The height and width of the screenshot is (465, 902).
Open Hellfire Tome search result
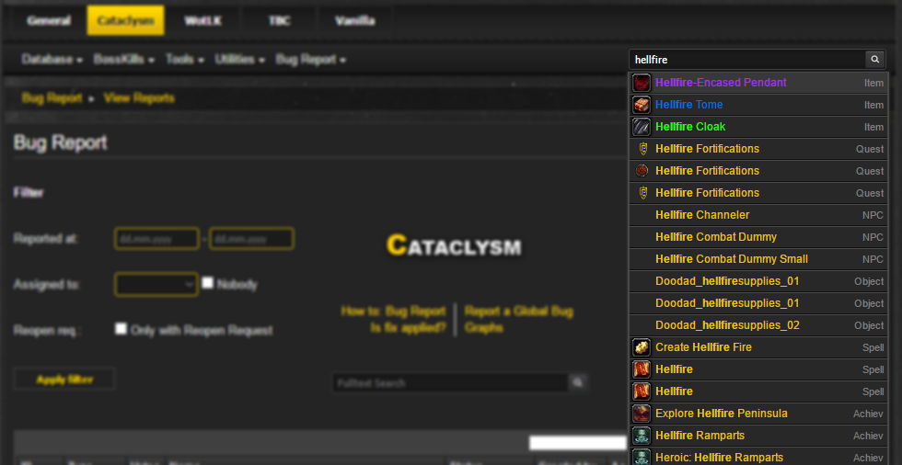758,105
